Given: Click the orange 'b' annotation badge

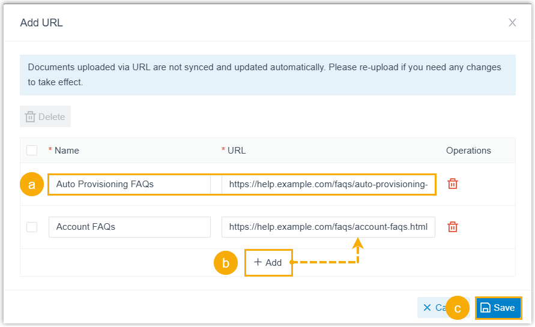Looking at the screenshot, I should (x=226, y=263).
